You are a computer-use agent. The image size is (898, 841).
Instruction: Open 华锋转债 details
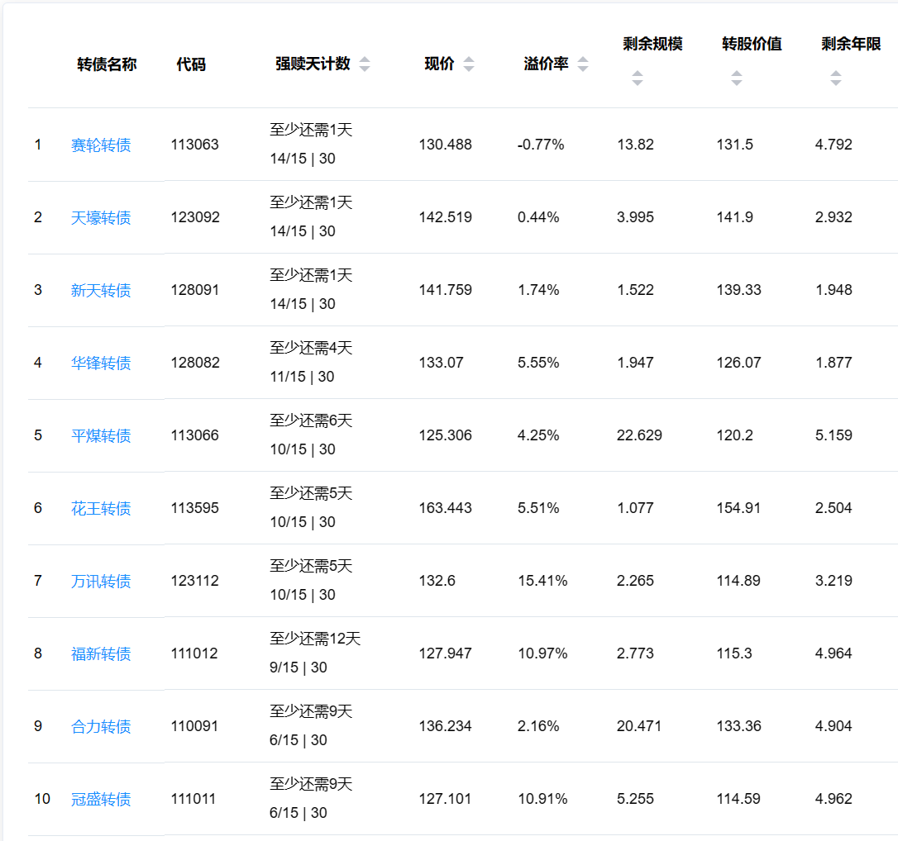(101, 363)
